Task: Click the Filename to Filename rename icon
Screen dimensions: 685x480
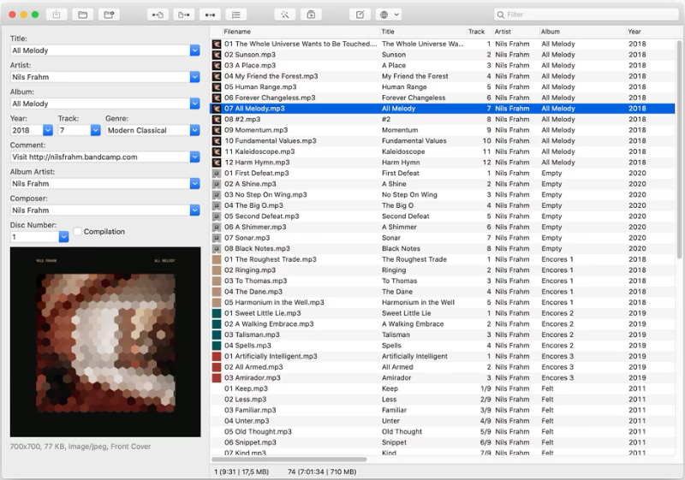Action: coord(209,15)
